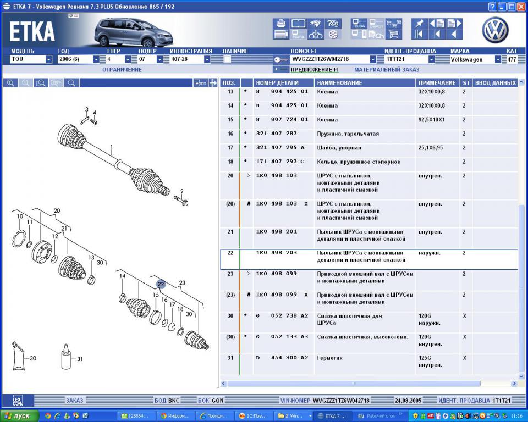Click the Windows пуск start button
528x422 pixels.
pyautogui.click(x=19, y=416)
